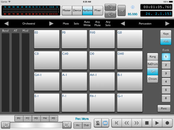Choose the Chrom pad layout
Screen dimensions: 174x130
pyautogui.click(x=153, y=79)
